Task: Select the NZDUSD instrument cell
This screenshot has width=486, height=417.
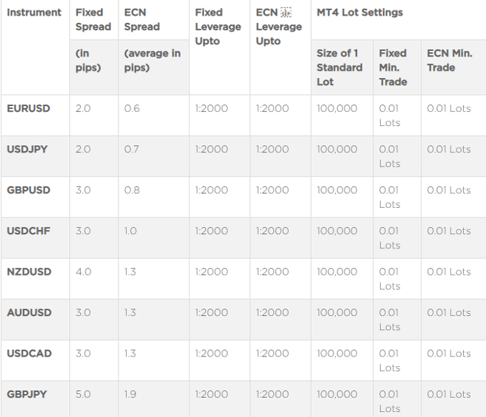Action: tap(29, 272)
